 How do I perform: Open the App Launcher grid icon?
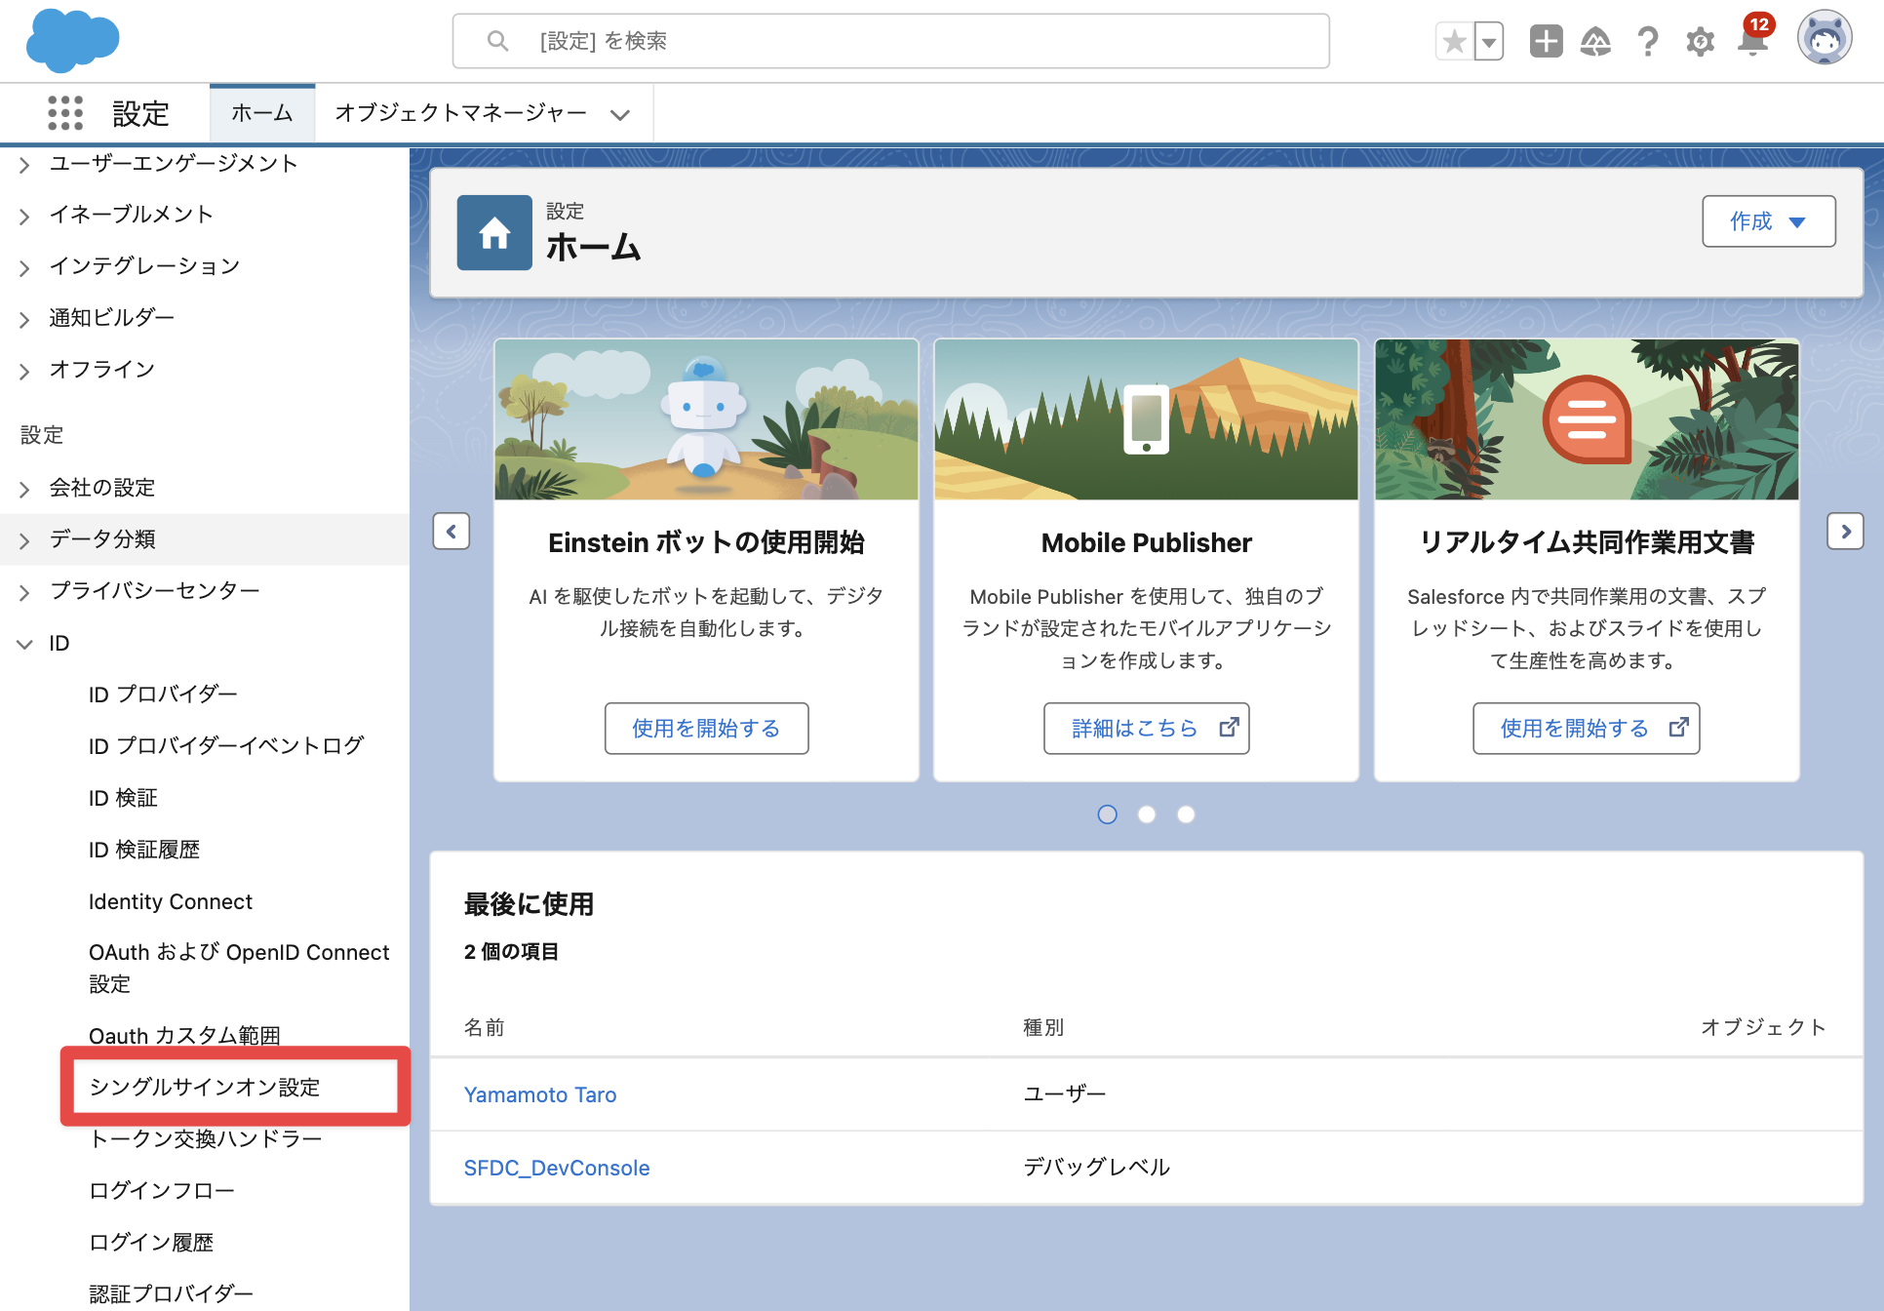[x=65, y=113]
